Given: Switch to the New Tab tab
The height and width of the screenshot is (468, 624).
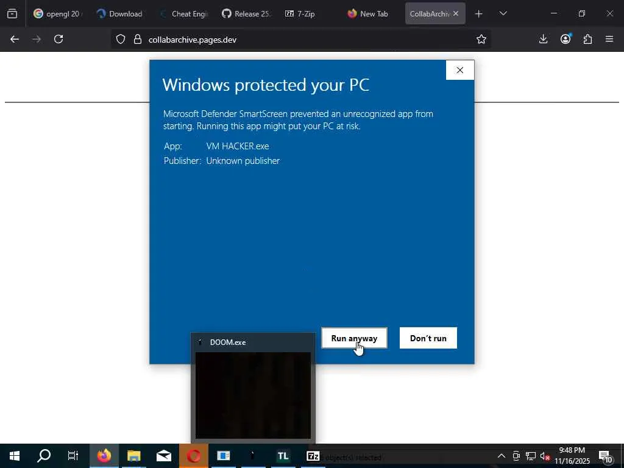Looking at the screenshot, I should [x=368, y=13].
